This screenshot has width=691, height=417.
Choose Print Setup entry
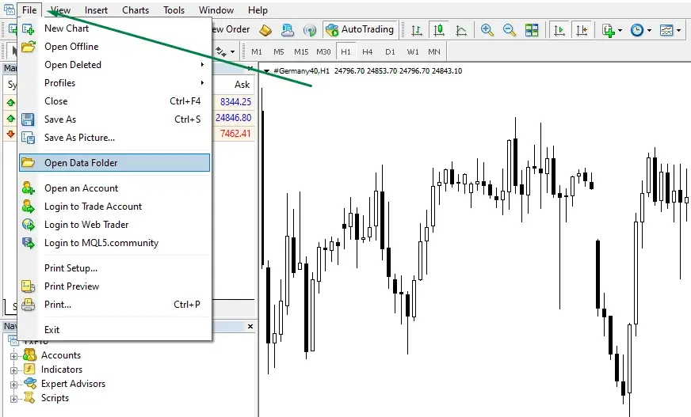point(115,268)
